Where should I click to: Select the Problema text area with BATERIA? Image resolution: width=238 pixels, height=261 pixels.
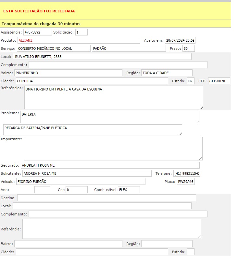tap(110, 117)
